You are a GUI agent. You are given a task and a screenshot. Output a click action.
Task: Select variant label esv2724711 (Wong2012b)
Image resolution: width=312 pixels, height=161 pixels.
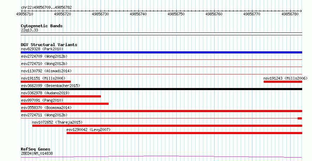pos(44,115)
